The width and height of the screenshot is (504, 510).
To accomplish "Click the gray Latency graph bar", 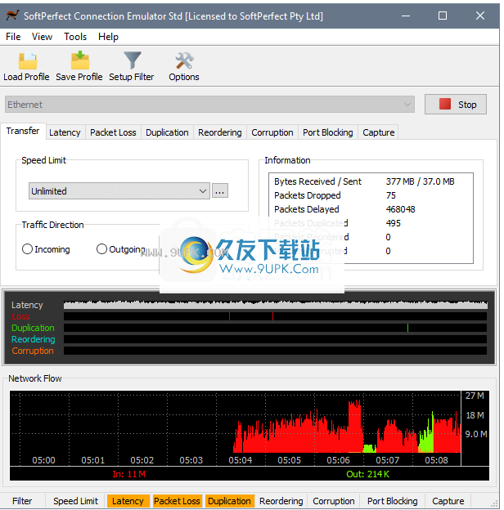I will click(x=276, y=305).
